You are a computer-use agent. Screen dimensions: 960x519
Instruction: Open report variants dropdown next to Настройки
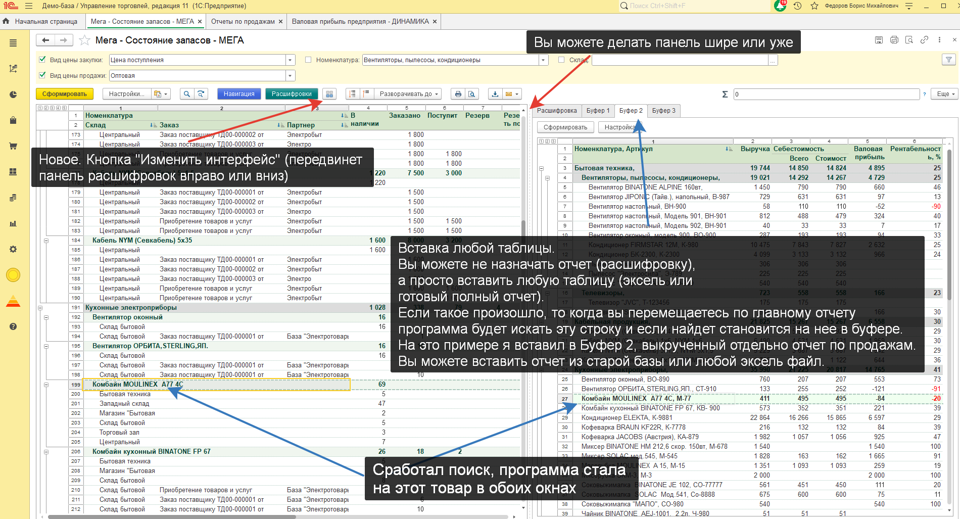pos(161,94)
